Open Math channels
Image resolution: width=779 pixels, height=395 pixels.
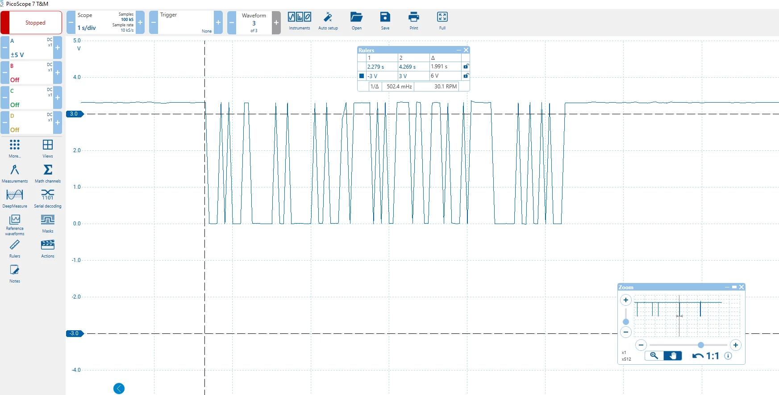[48, 173]
